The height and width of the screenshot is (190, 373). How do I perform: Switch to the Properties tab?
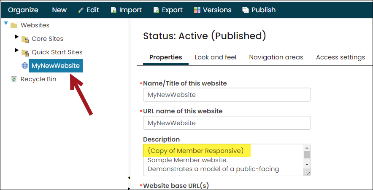[166, 57]
